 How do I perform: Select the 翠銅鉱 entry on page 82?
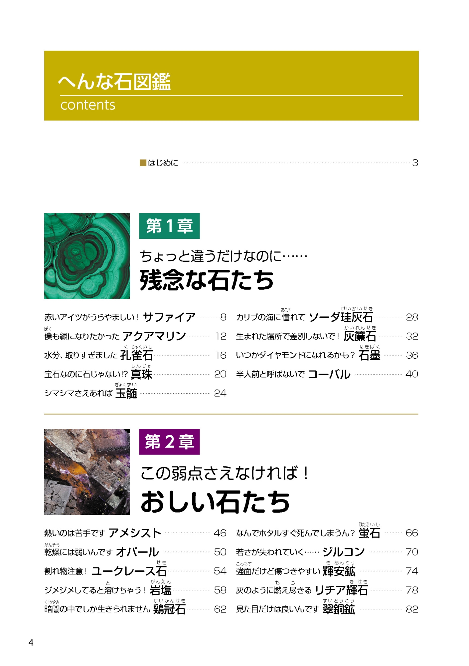tap(327, 608)
